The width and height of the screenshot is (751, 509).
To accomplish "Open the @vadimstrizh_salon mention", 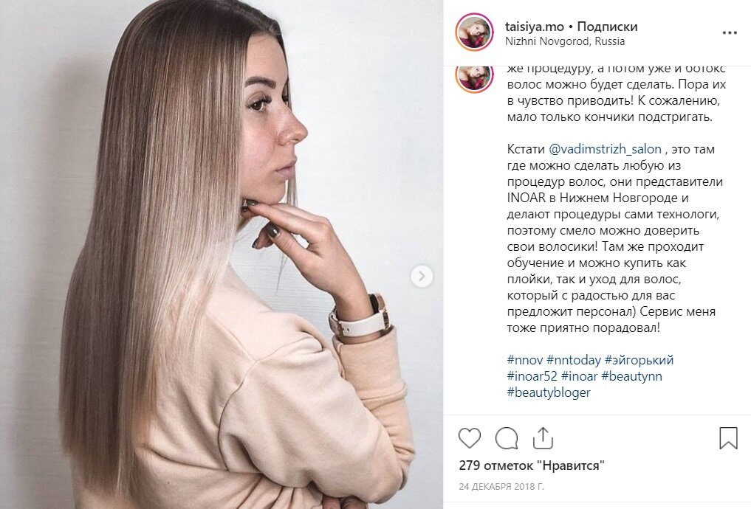I will [605, 150].
